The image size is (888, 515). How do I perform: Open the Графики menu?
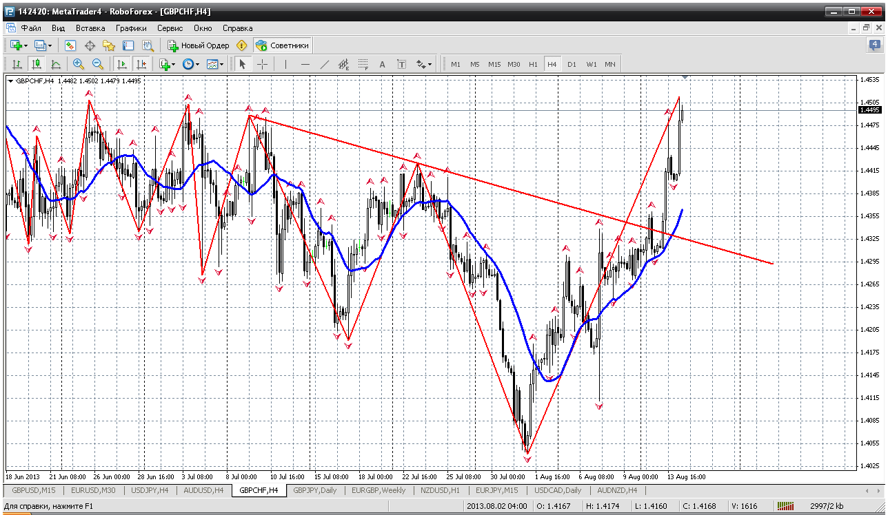point(131,28)
